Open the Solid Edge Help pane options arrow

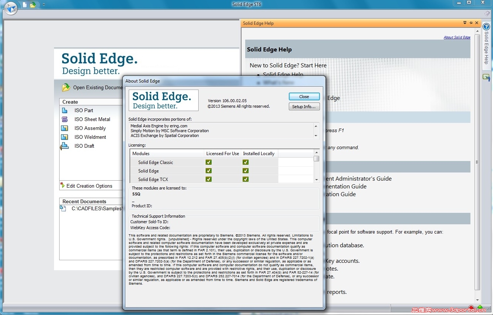[465, 23]
